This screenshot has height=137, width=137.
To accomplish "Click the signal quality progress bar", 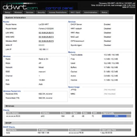I will pyautogui.click(x=116, y=116).
